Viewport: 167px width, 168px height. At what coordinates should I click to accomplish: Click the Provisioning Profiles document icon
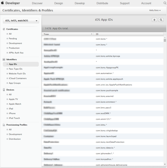(4, 125)
